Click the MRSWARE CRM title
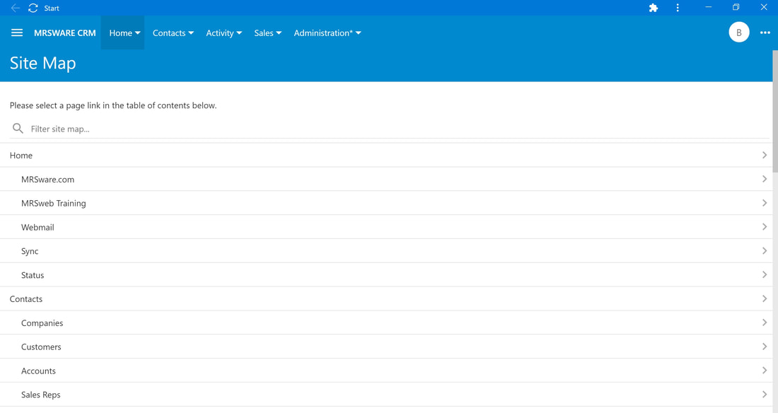Screen dimensions: 778x413 point(65,33)
